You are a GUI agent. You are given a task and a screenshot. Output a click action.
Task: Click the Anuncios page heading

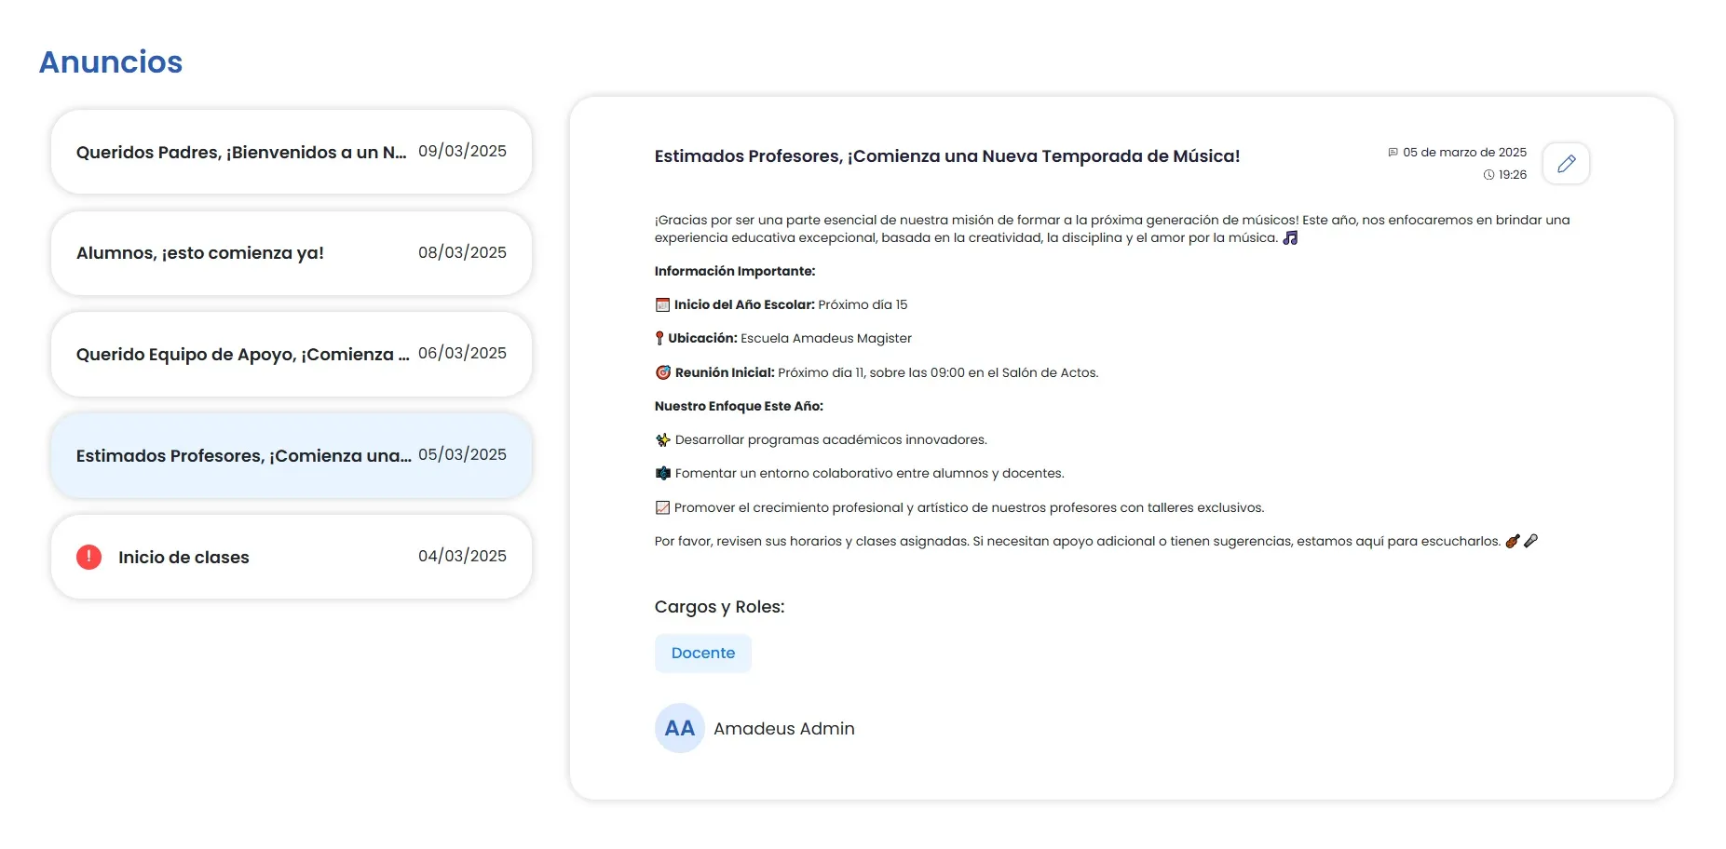110,61
